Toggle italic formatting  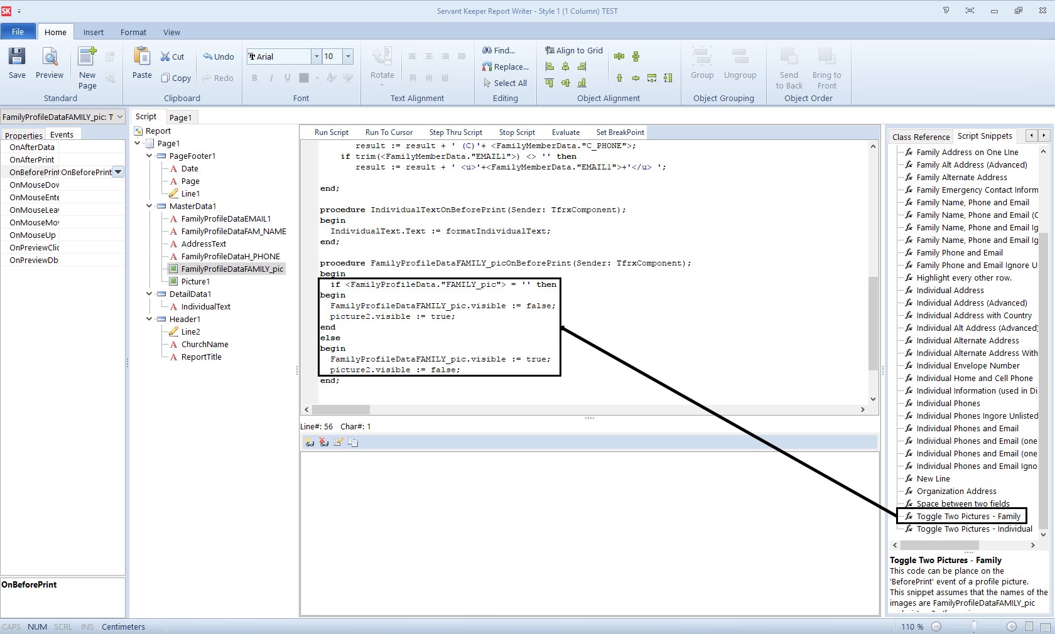(x=271, y=78)
